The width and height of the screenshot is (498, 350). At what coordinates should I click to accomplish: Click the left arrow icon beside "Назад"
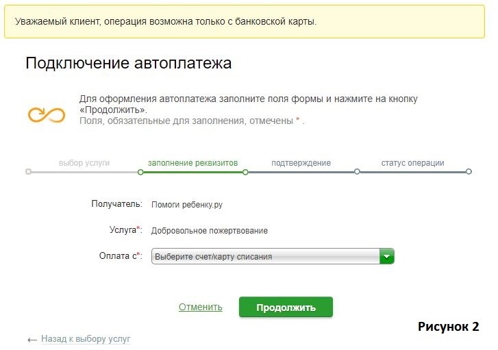pyautogui.click(x=32, y=339)
